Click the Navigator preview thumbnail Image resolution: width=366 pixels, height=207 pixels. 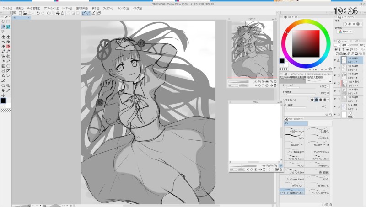252,49
